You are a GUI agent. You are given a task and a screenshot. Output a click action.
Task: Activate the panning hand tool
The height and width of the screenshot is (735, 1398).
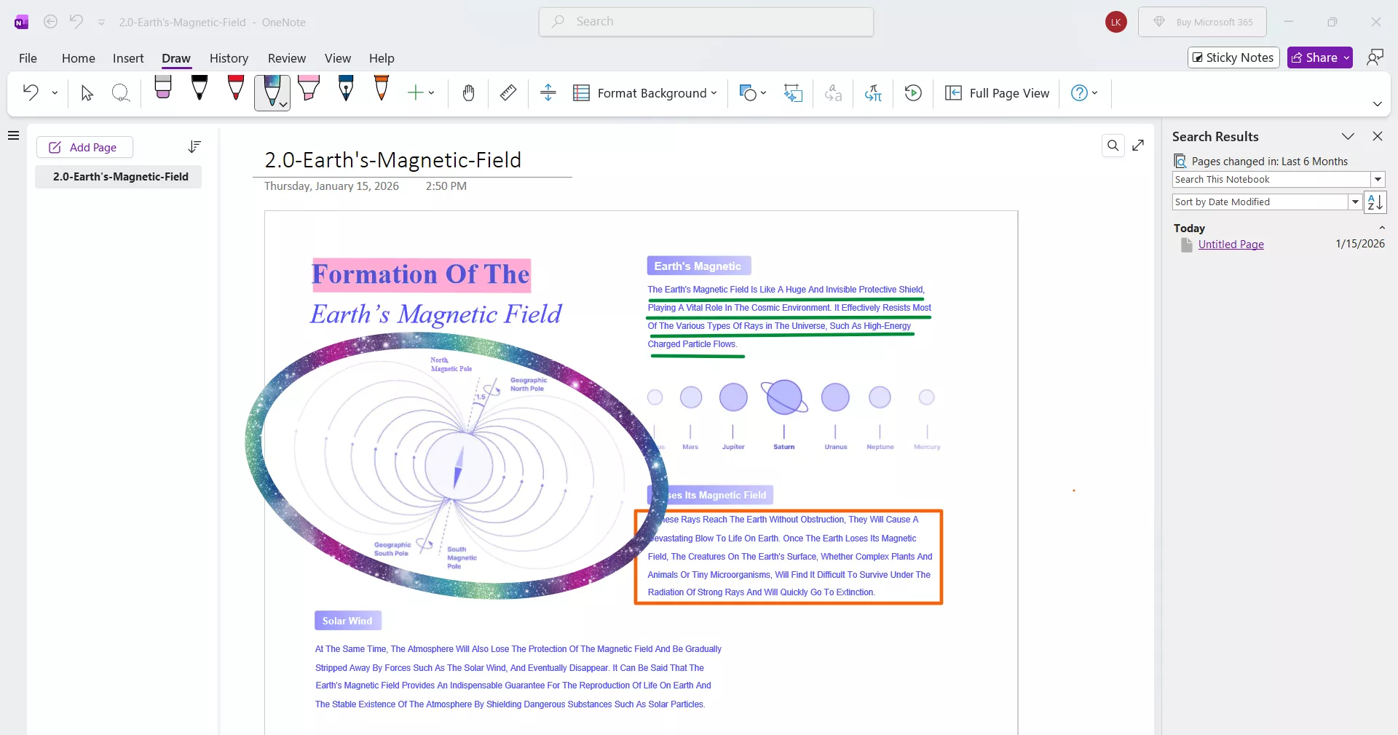(x=468, y=93)
